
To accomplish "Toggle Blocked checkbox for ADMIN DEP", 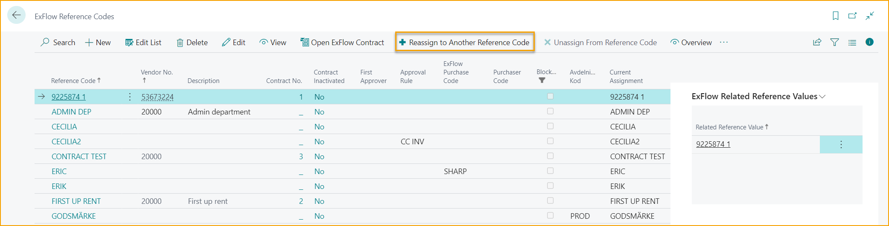I will [550, 111].
